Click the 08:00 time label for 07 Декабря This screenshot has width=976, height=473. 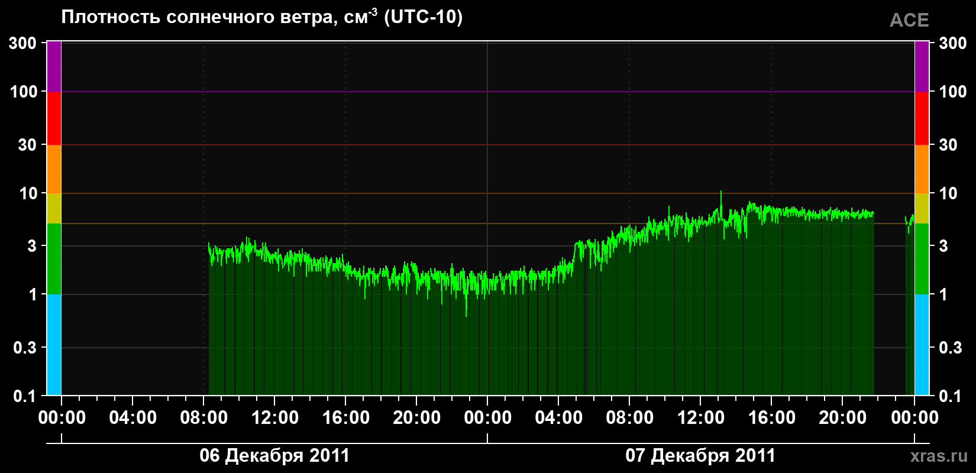coord(629,418)
